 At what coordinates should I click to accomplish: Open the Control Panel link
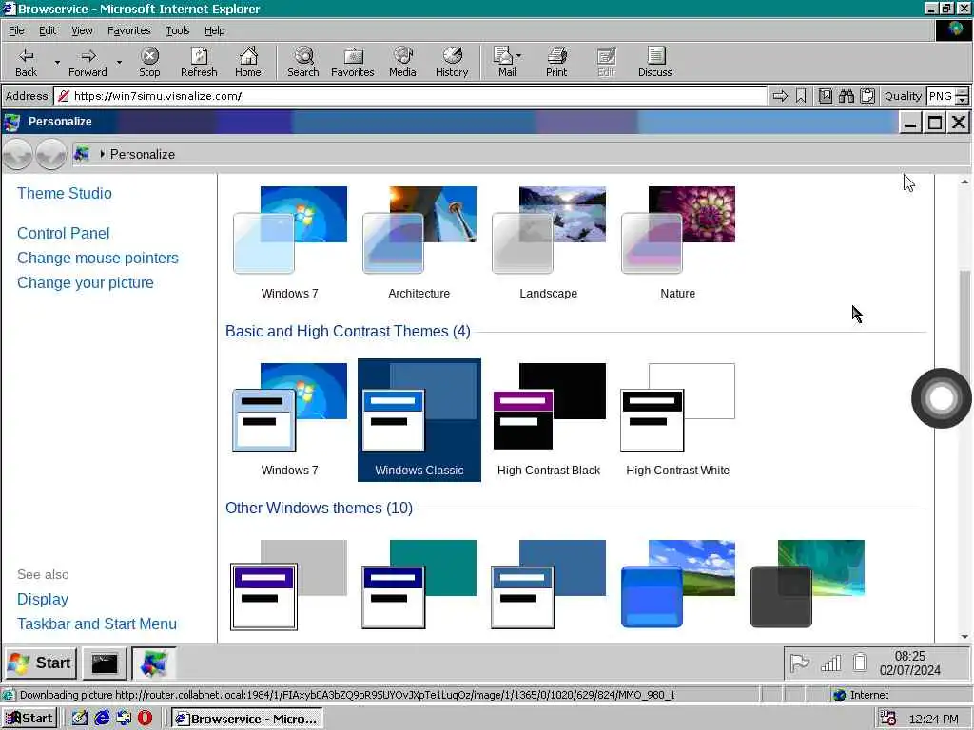tap(64, 233)
